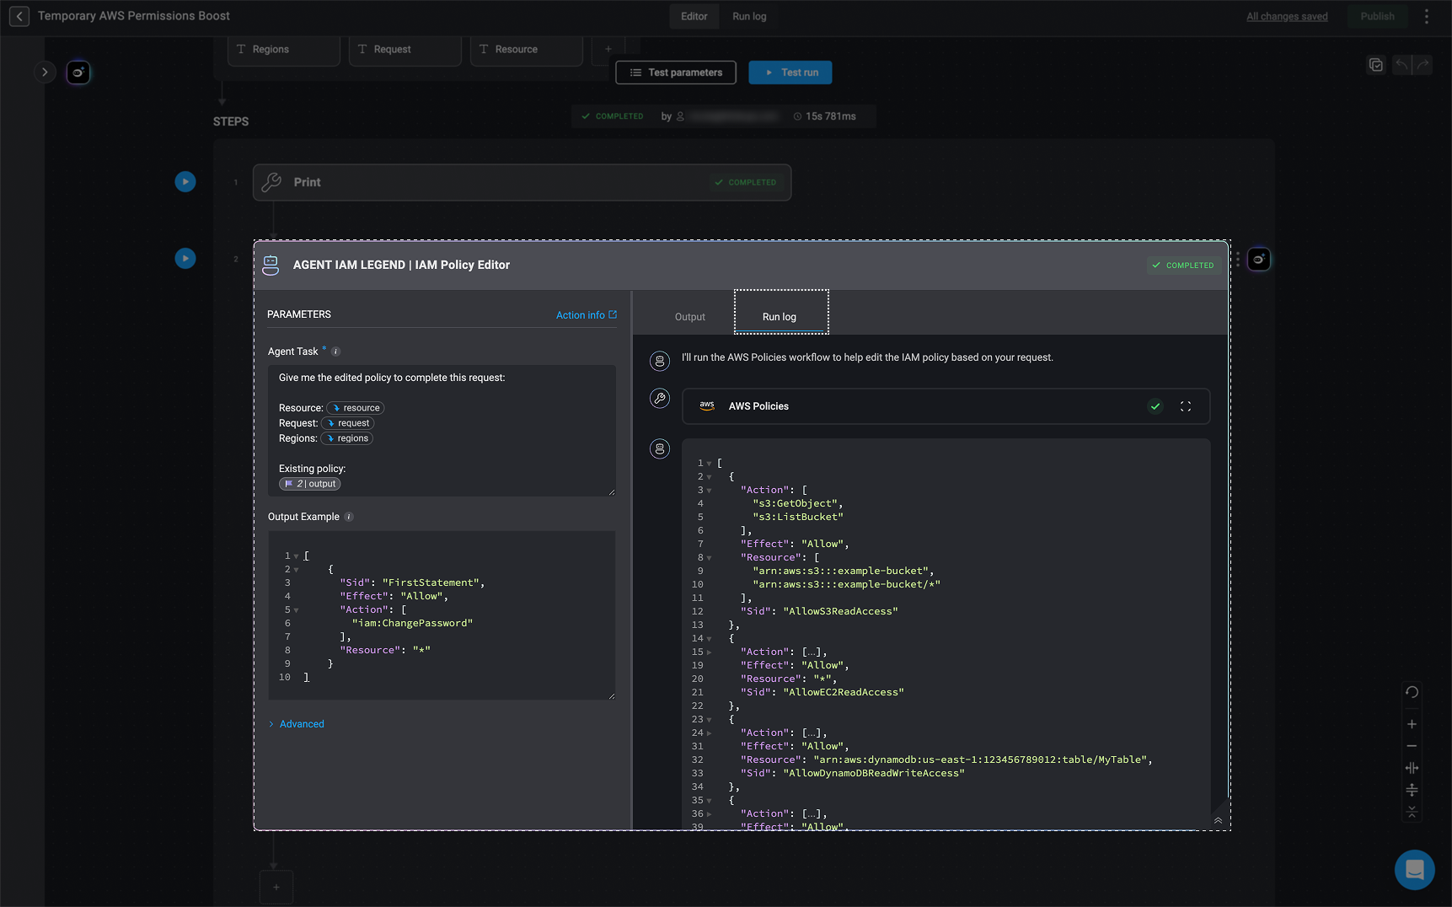The width and height of the screenshot is (1452, 907).
Task: Click the Output Example info icon
Action: coord(349,517)
